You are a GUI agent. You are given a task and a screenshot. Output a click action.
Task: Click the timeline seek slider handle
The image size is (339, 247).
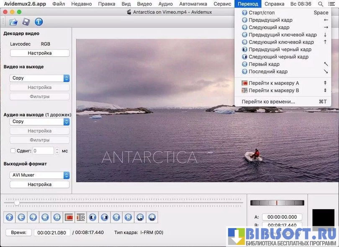(17, 203)
